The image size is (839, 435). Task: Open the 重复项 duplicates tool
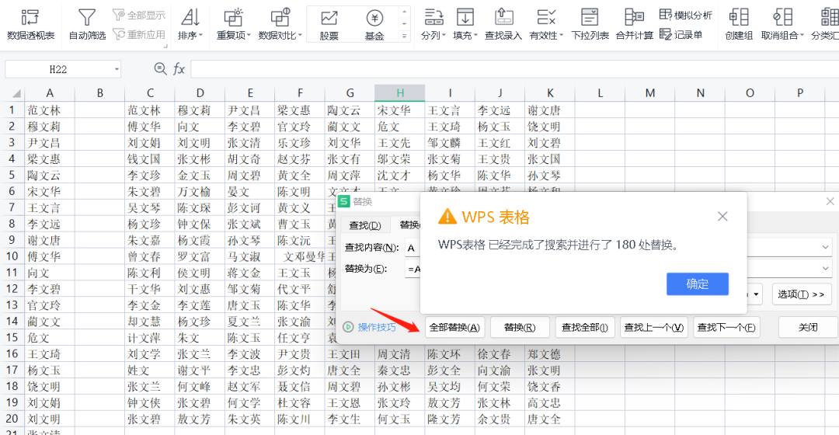[x=233, y=25]
